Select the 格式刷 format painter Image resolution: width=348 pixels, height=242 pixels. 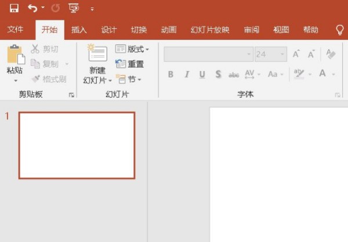tap(49, 79)
